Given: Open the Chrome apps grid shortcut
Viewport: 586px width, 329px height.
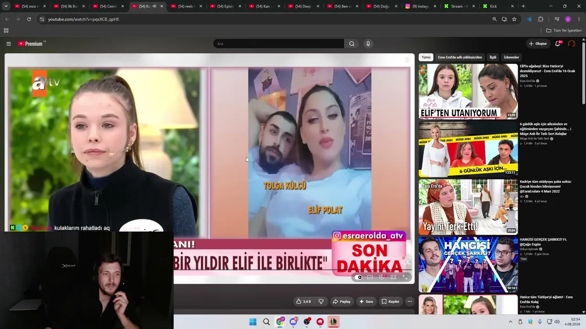Looking at the screenshot, I should click(x=6, y=31).
